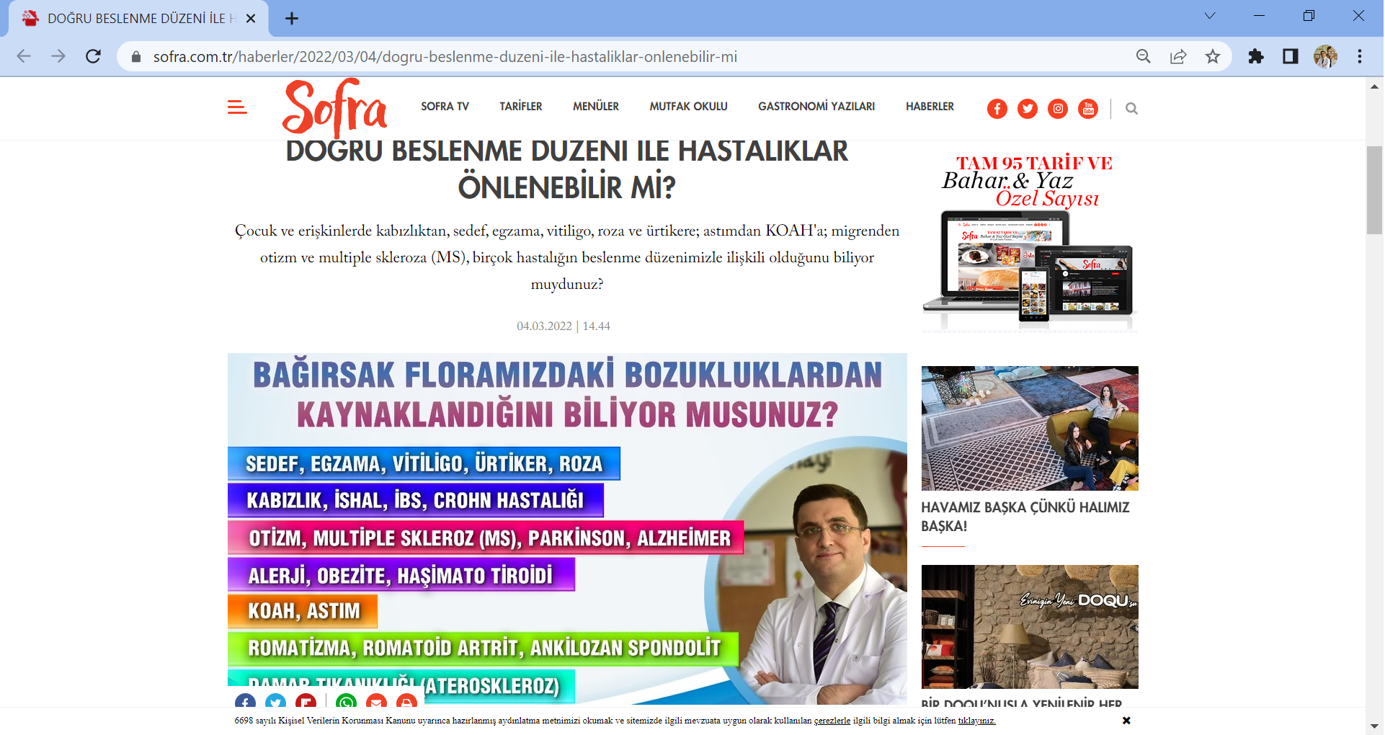The height and width of the screenshot is (735, 1385).
Task: Open the hamburger menu beside Sofra logo
Action: coord(237,107)
